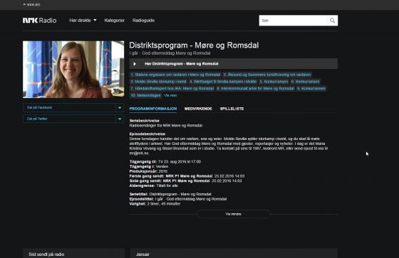Expand the Del på Twitter dropdown arrow

(120, 119)
